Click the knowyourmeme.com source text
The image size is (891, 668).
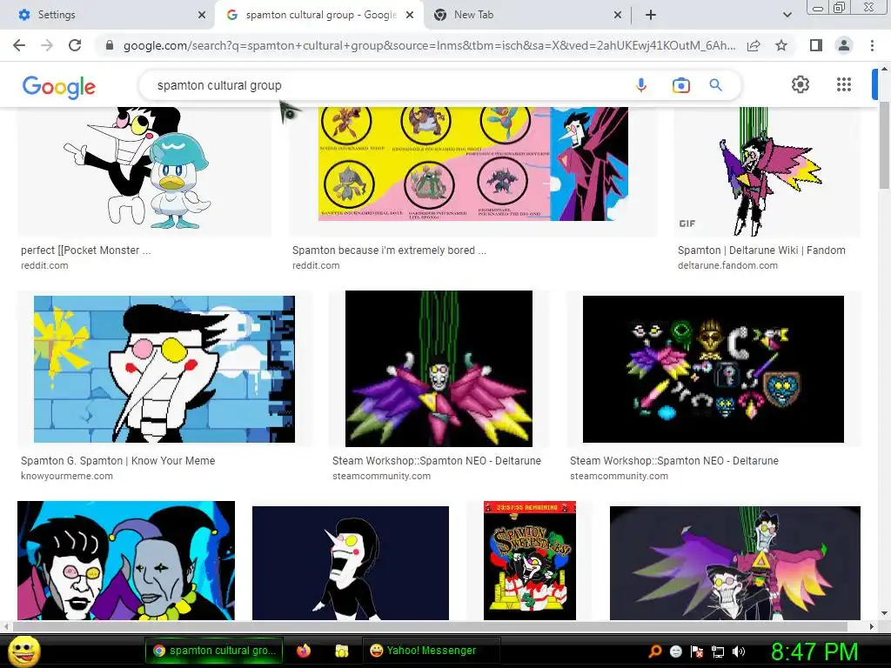click(66, 476)
